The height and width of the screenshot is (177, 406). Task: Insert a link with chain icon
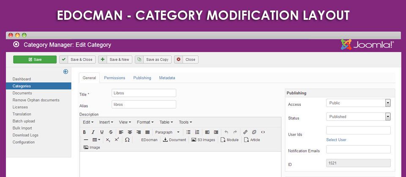[x=245, y=132]
